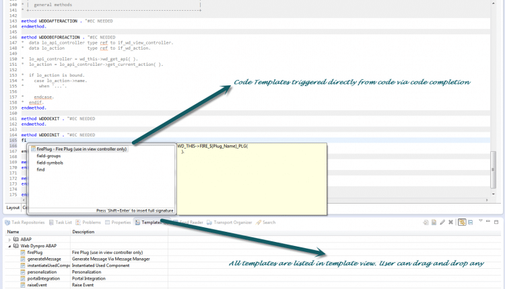This screenshot has height=289, width=505.
Task: Click the editor scroll-down arrow
Action: (493, 194)
